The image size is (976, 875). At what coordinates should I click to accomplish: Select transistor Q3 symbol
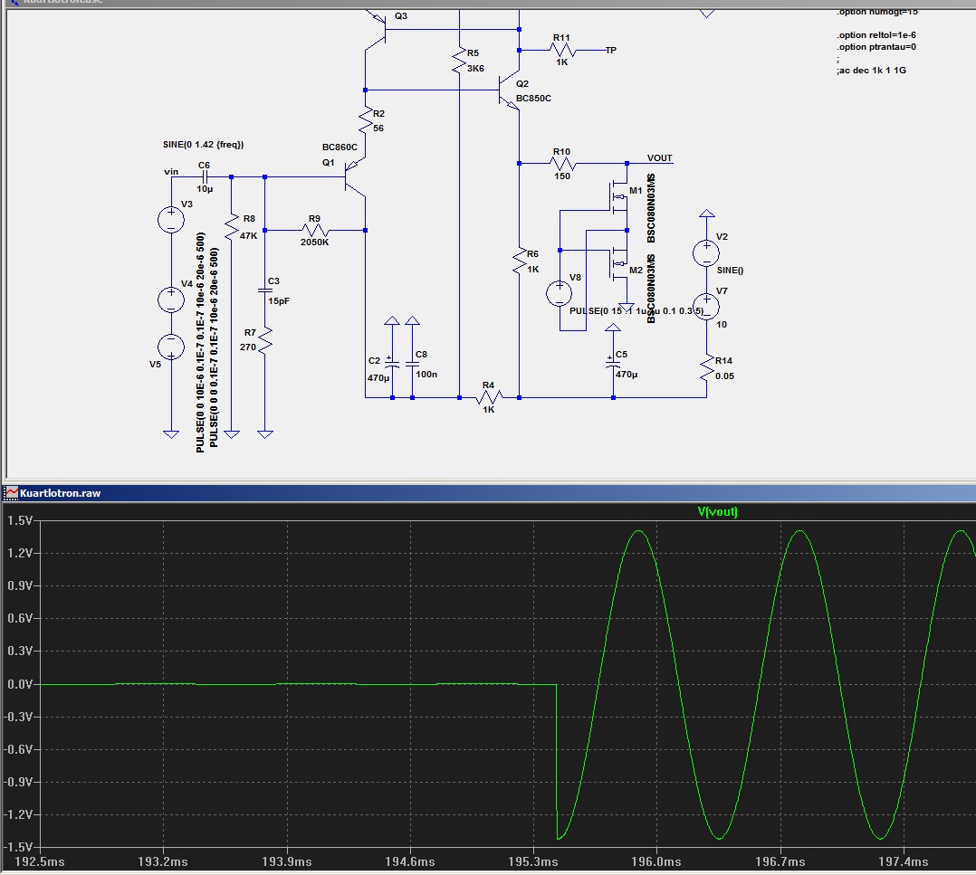376,30
